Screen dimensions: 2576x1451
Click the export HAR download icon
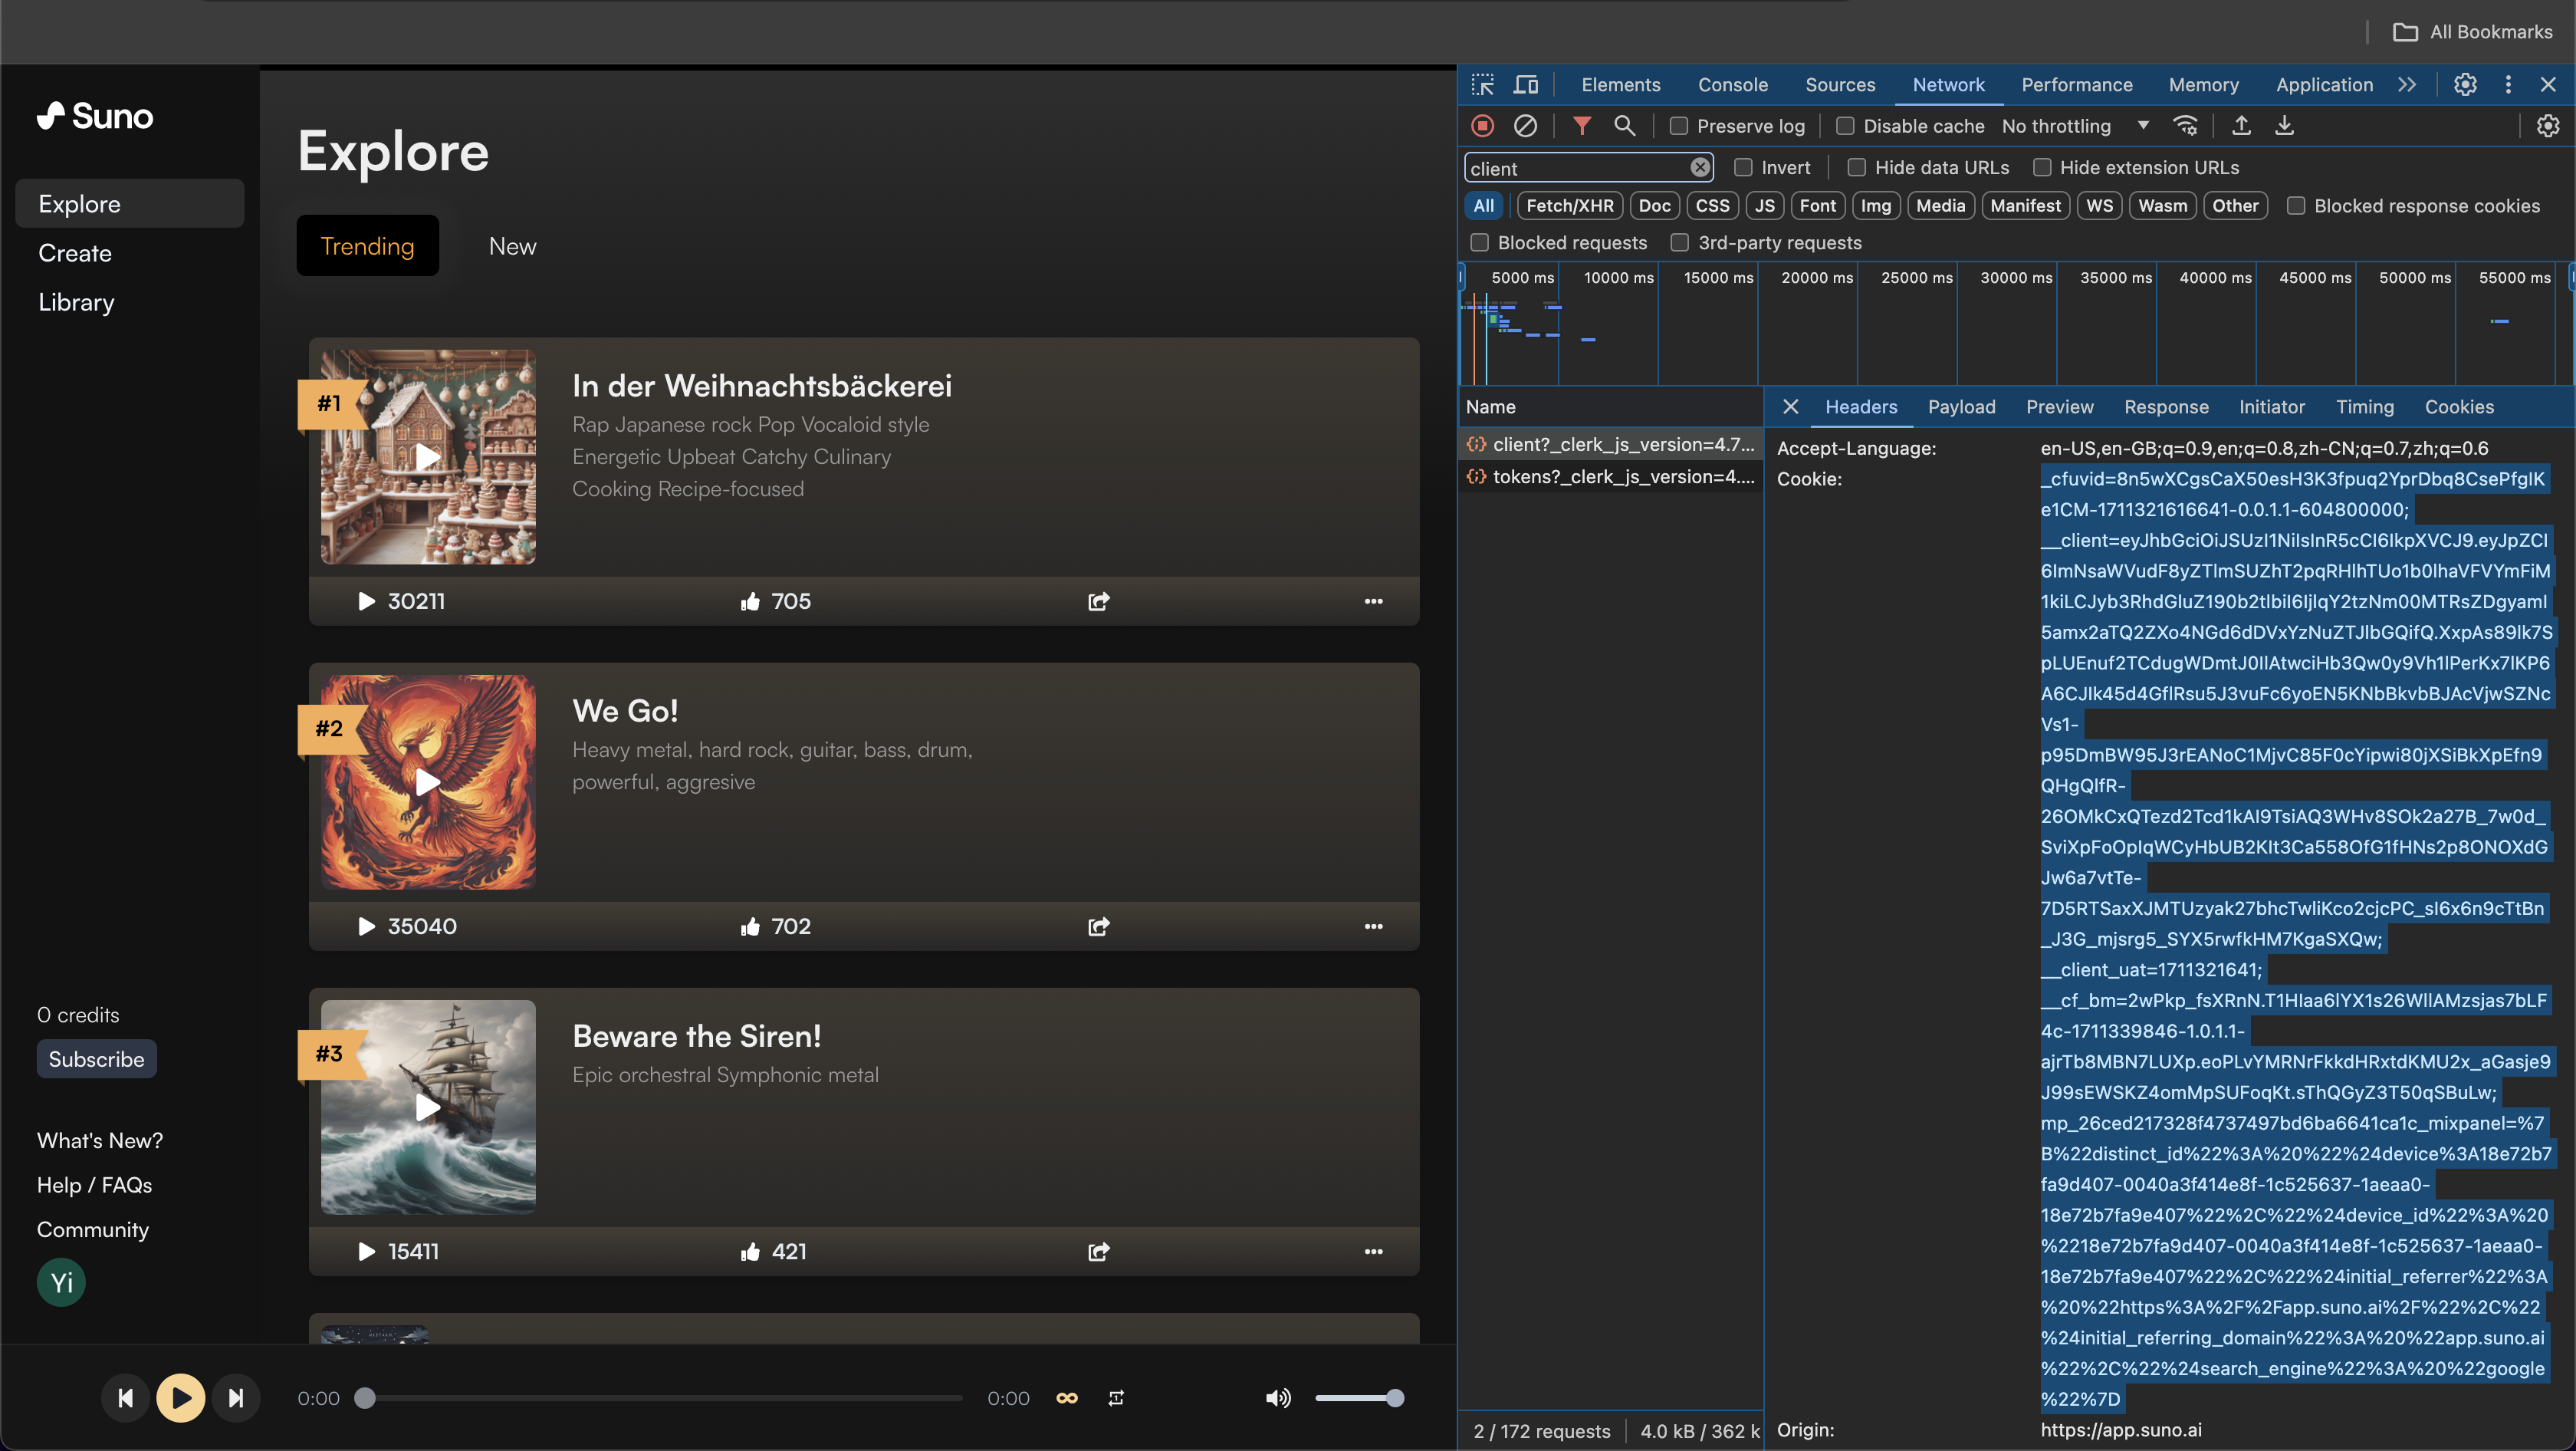click(2285, 126)
